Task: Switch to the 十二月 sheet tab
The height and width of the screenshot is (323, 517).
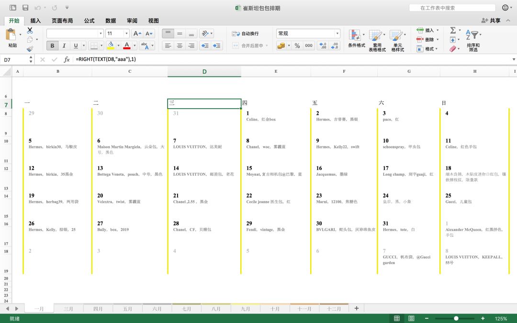Action: pyautogui.click(x=334, y=309)
